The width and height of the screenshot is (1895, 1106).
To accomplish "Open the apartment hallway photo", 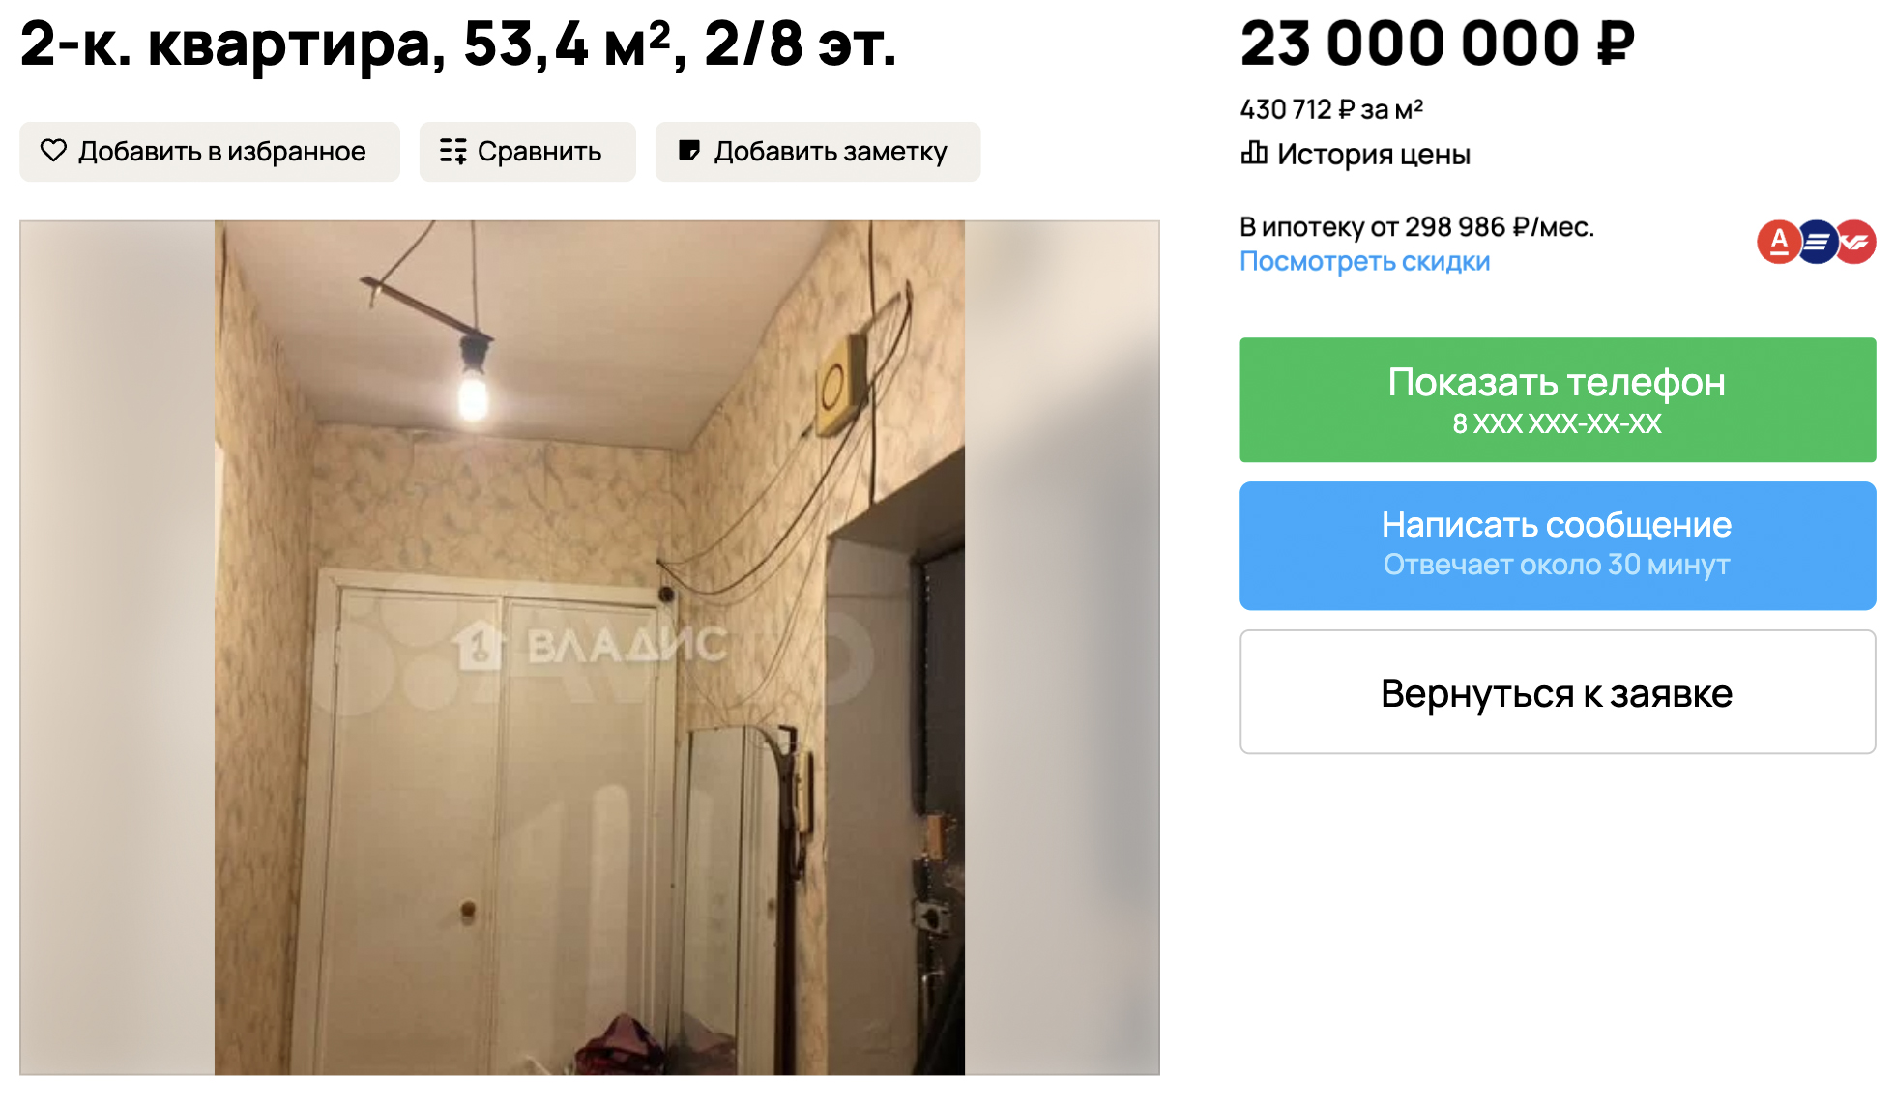I will [590, 648].
